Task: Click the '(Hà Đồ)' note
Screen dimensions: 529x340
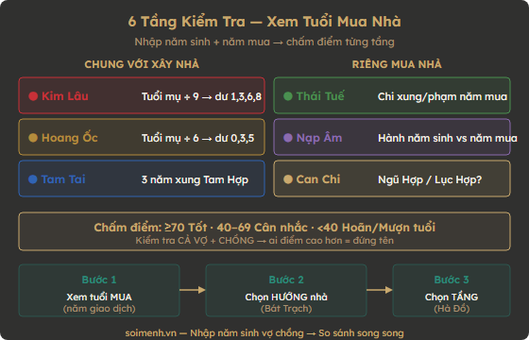Action: [452, 309]
